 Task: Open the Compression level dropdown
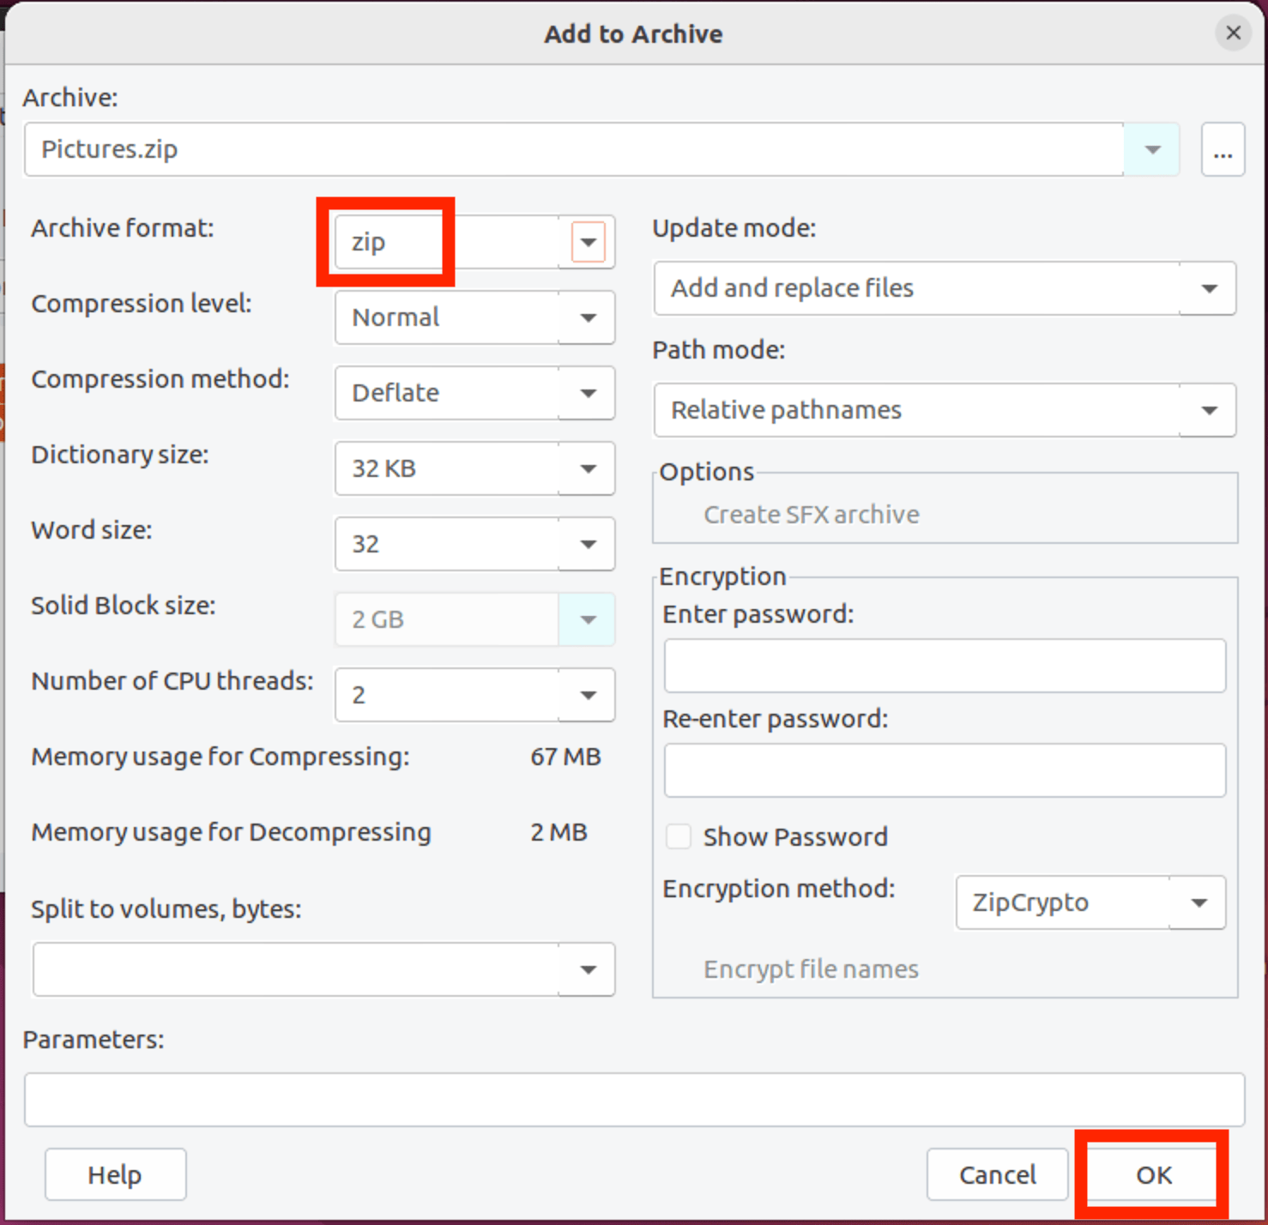[x=588, y=317]
